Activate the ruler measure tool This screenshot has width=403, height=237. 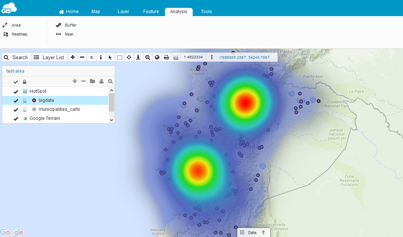pos(176,57)
